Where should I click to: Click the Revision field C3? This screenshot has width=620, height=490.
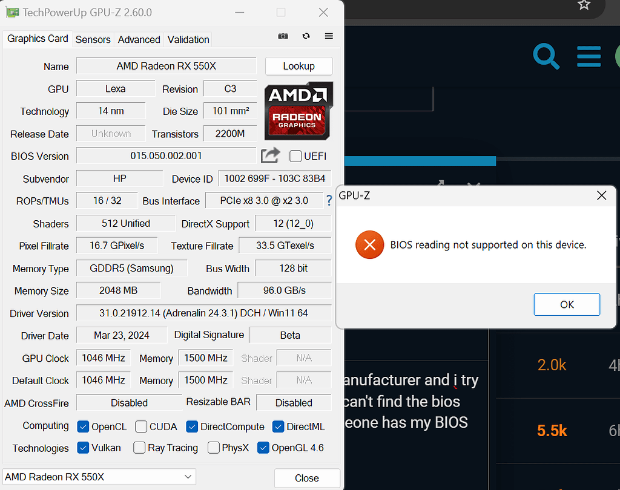(230, 88)
